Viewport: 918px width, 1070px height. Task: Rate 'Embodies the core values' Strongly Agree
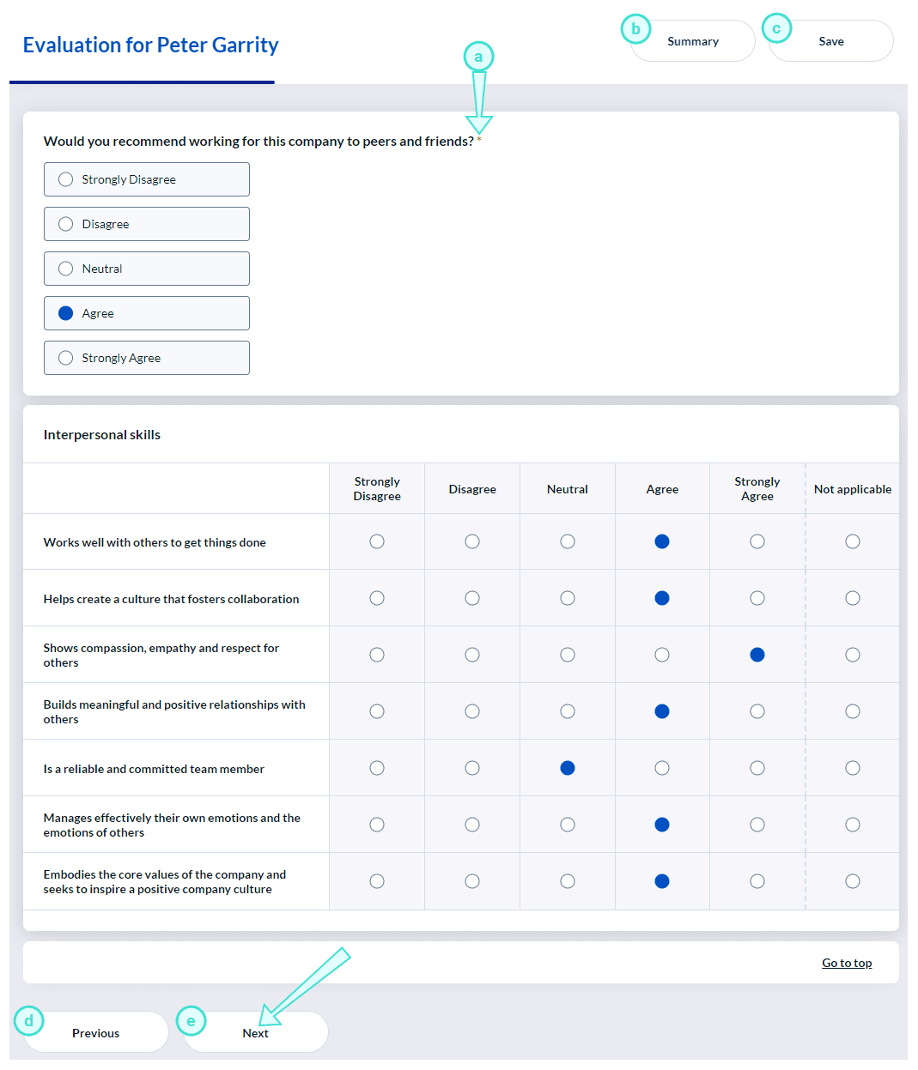(x=757, y=881)
